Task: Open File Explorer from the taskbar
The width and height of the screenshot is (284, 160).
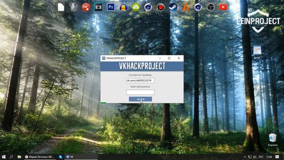Action: pyautogui.click(x=19, y=157)
